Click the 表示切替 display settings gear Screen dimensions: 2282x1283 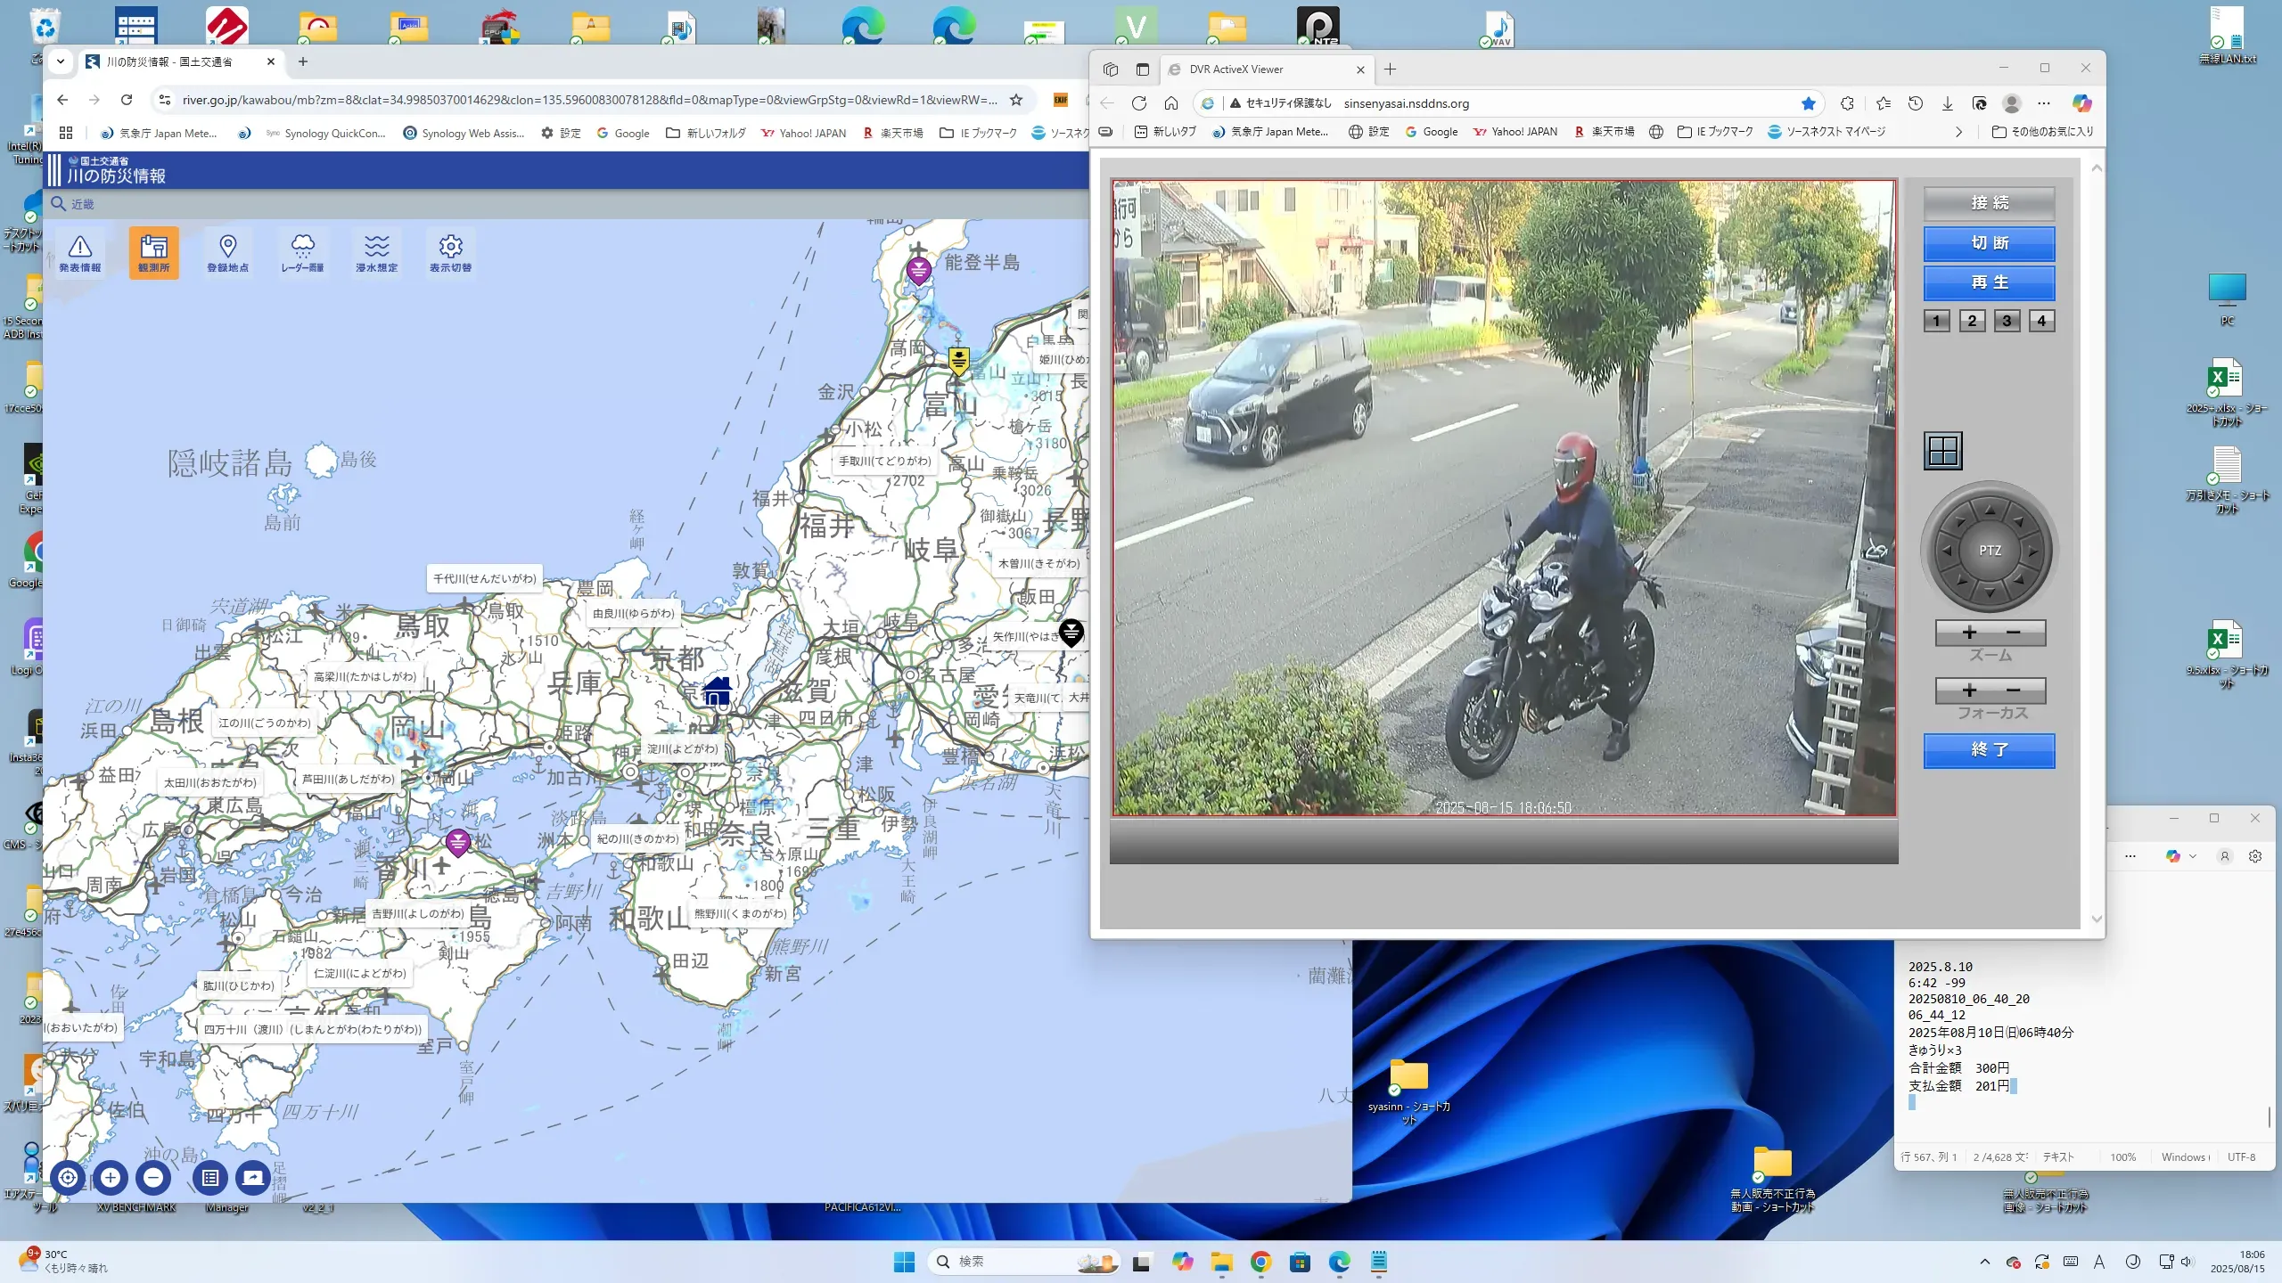[x=450, y=252]
